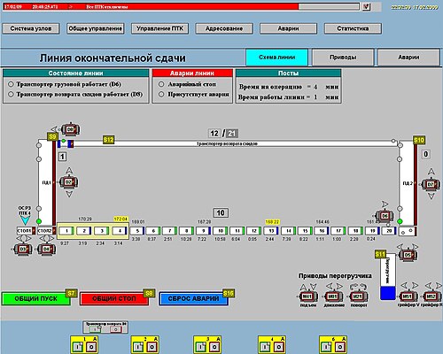The width and height of the screenshot is (443, 354).
Task: Open the Общее управление menu
Action: [x=95, y=28]
